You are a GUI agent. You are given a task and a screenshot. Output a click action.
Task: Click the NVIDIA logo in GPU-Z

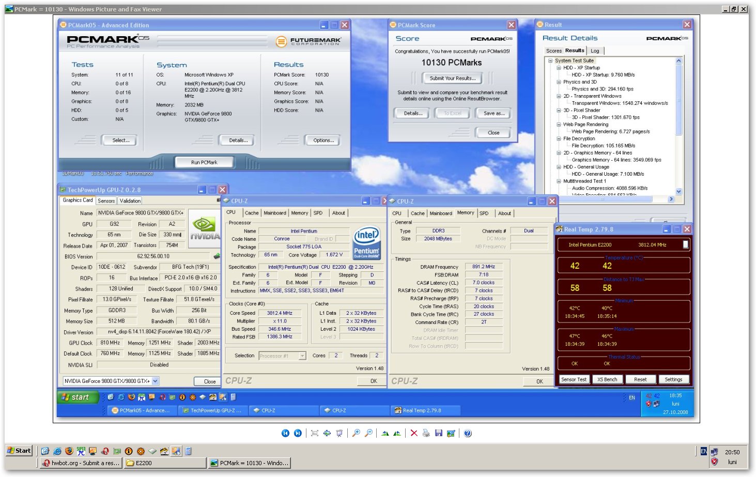(x=205, y=228)
